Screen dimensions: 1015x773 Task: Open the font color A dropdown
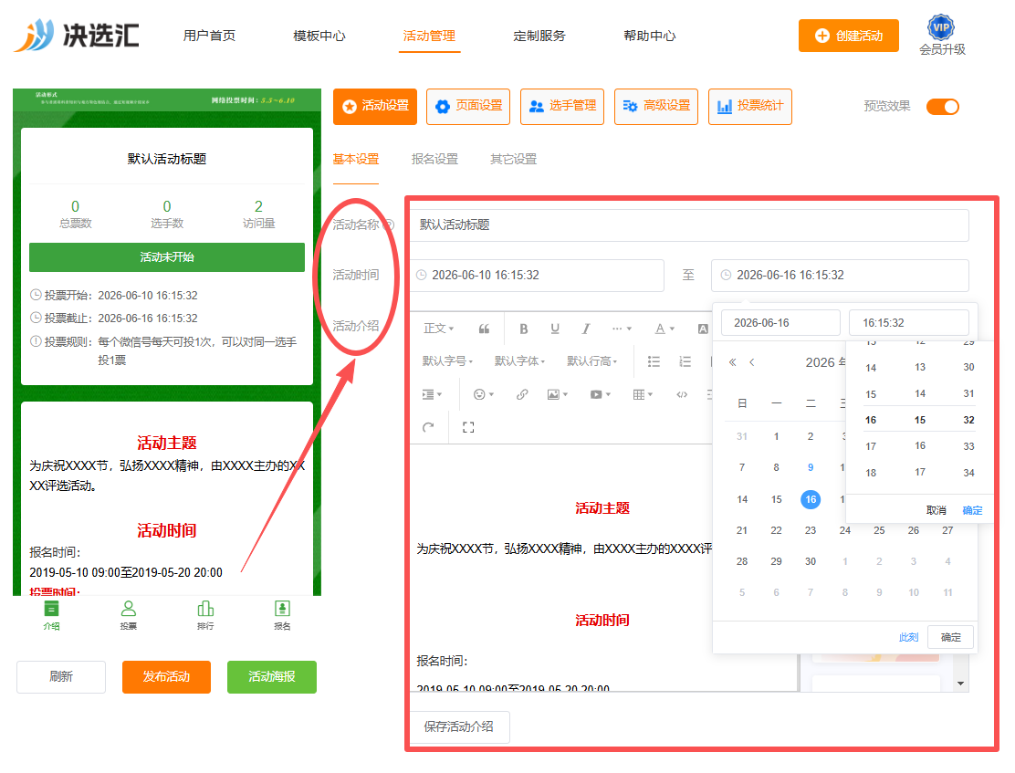coord(664,329)
